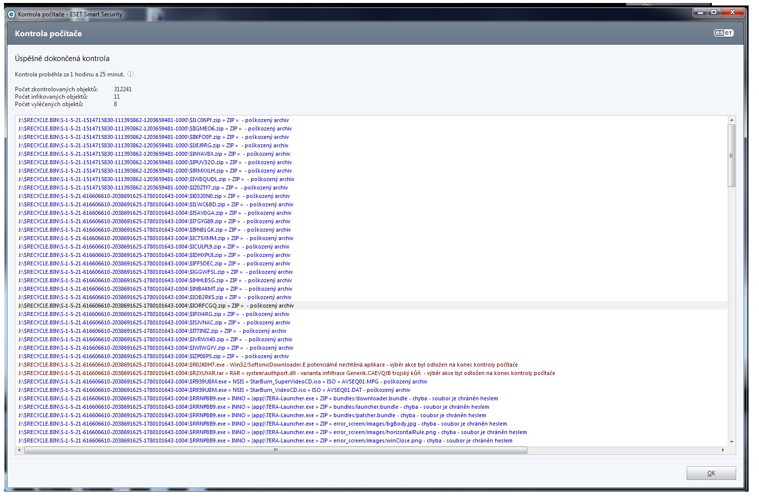The height and width of the screenshot is (502, 759).
Task: Select the $IPUV32O.zip log row
Action: pos(372,162)
